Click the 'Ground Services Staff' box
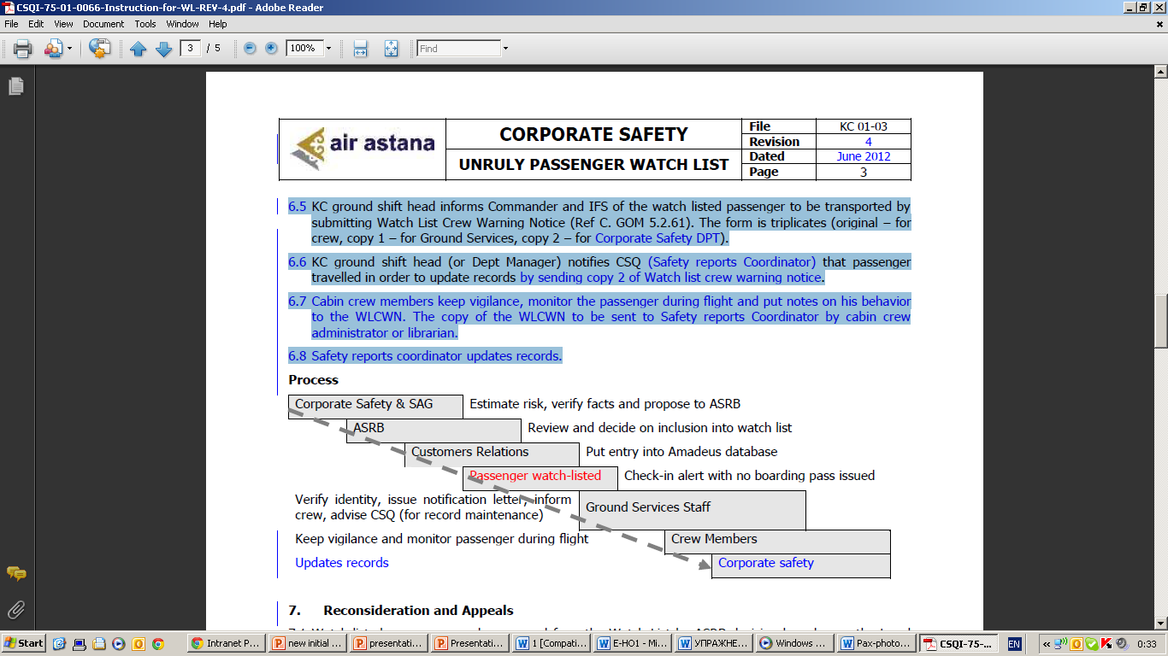 pyautogui.click(x=692, y=510)
